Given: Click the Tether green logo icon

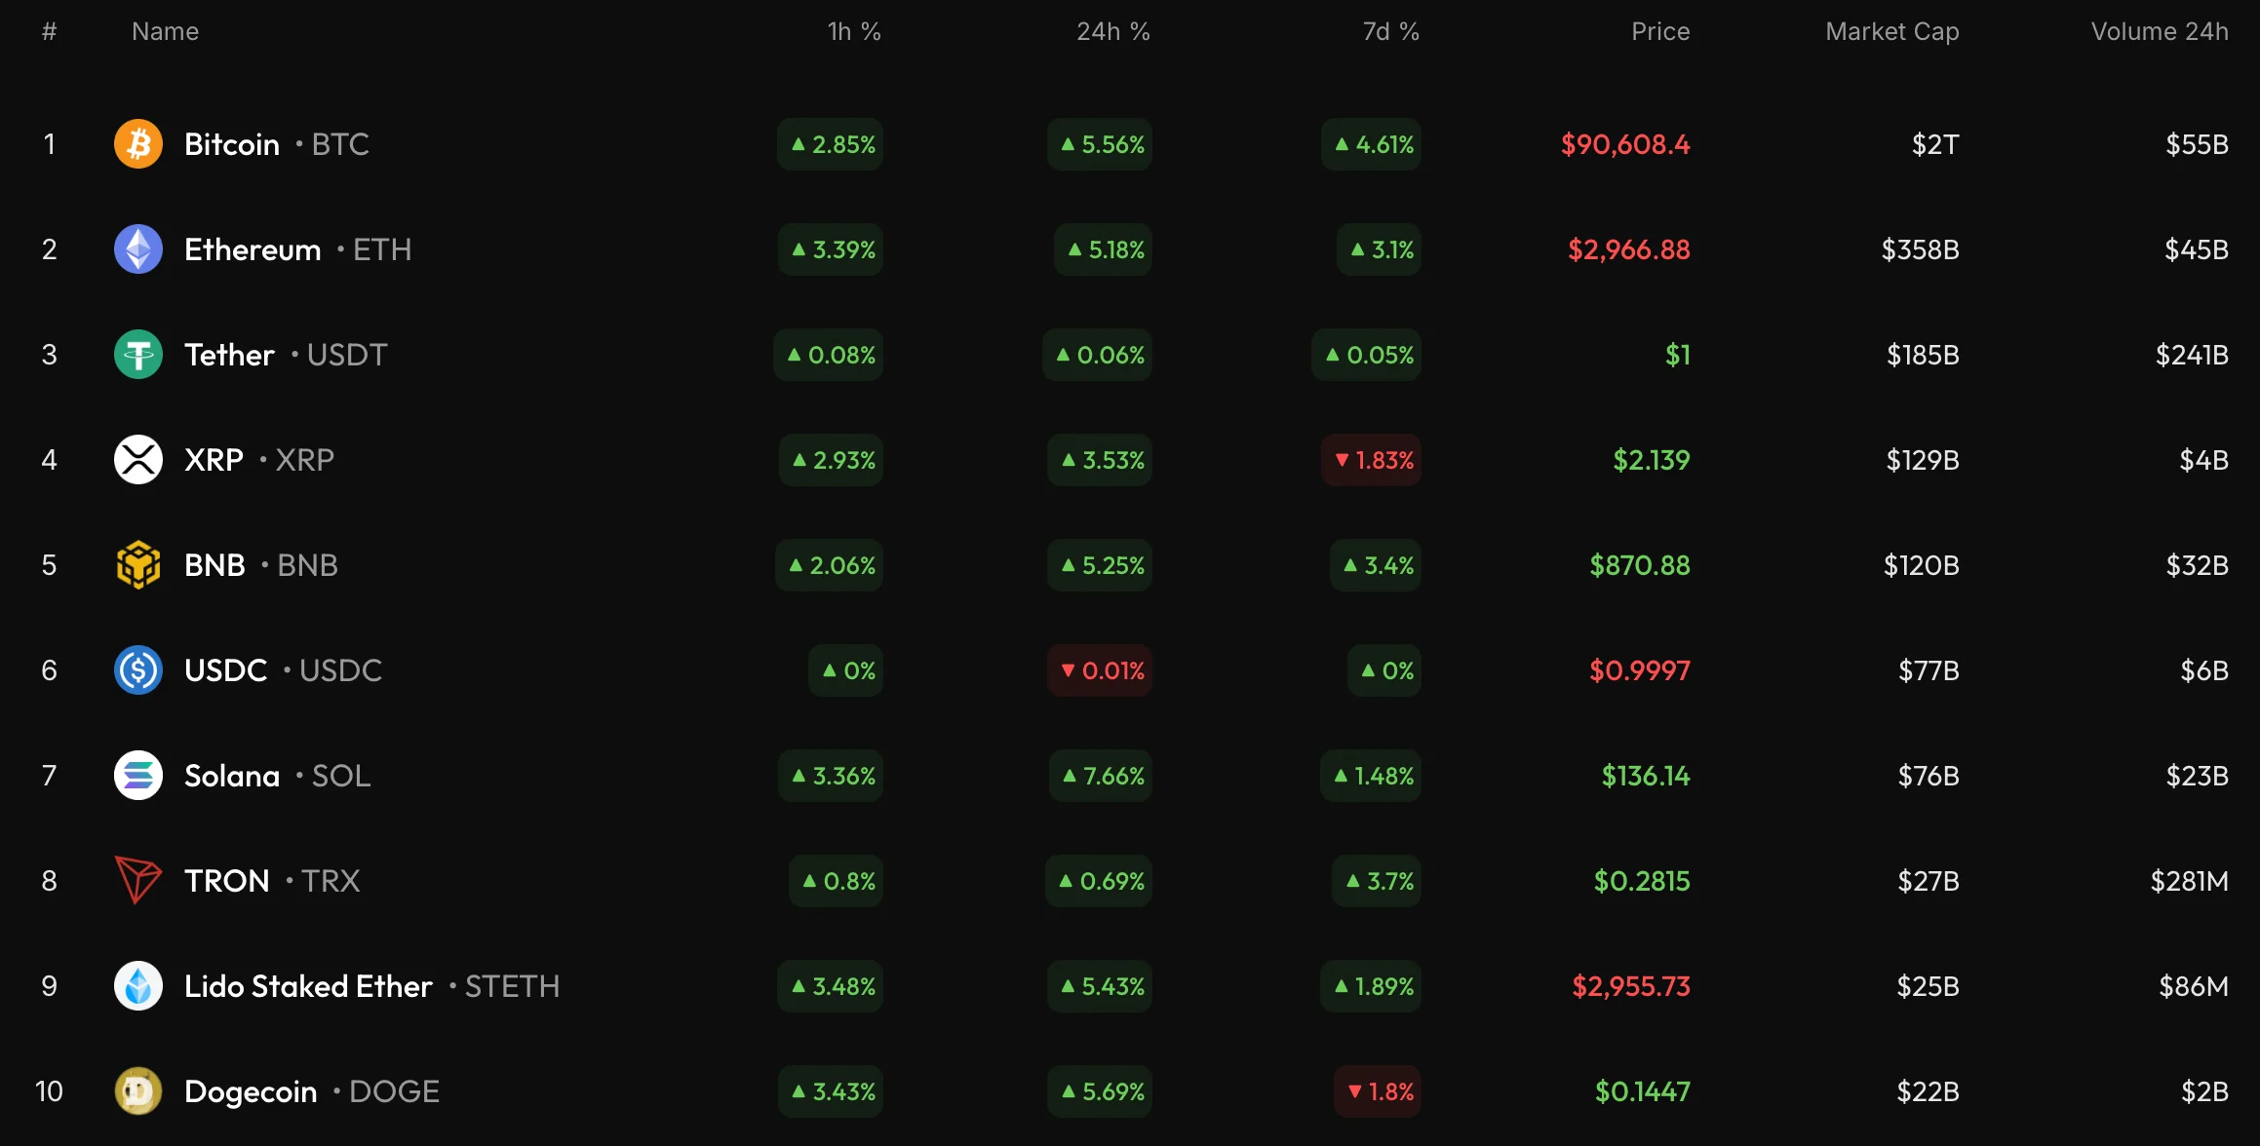Looking at the screenshot, I should pos(138,355).
